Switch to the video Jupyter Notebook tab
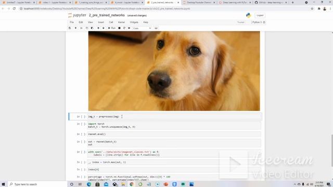This screenshot has height=187, width=333. pyautogui.click(x=55, y=3)
